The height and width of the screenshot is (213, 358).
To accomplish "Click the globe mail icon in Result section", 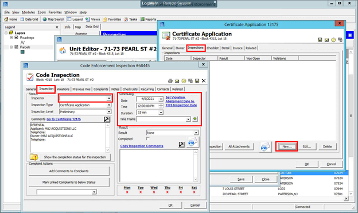I will tap(193, 142).
